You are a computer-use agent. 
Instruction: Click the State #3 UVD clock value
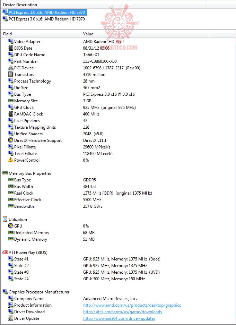[x=122, y=272]
